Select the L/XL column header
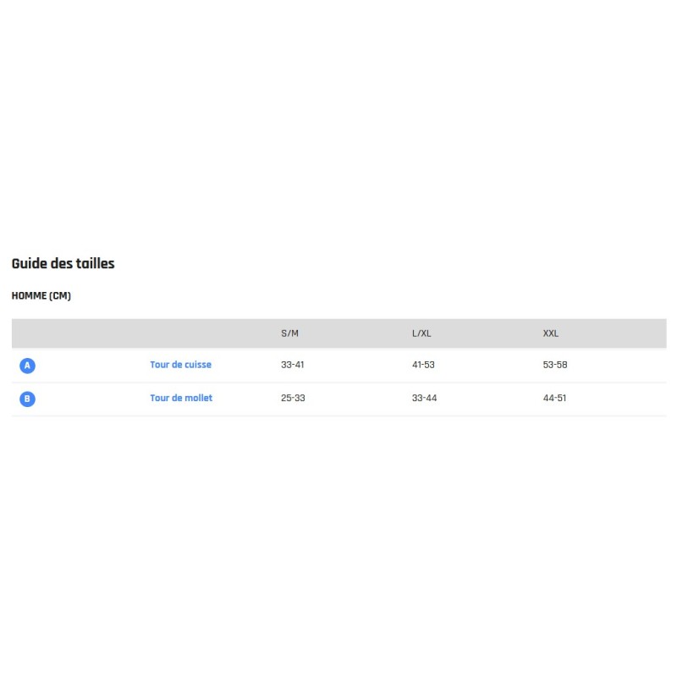Viewport: 677px width, 677px height. tap(421, 333)
